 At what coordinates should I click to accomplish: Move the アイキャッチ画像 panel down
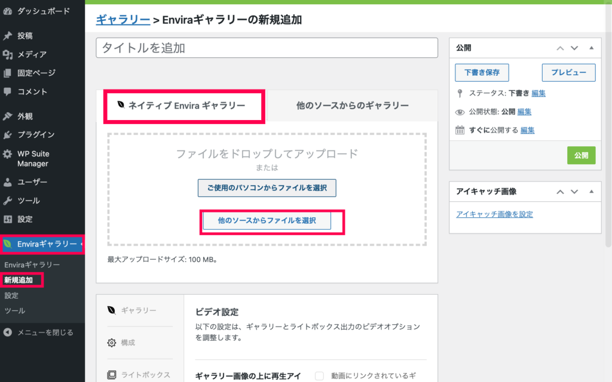click(574, 192)
